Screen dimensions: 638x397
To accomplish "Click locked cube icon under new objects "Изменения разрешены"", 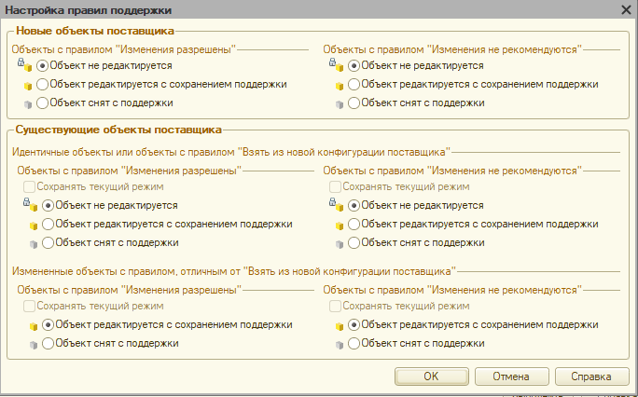I will click(24, 65).
